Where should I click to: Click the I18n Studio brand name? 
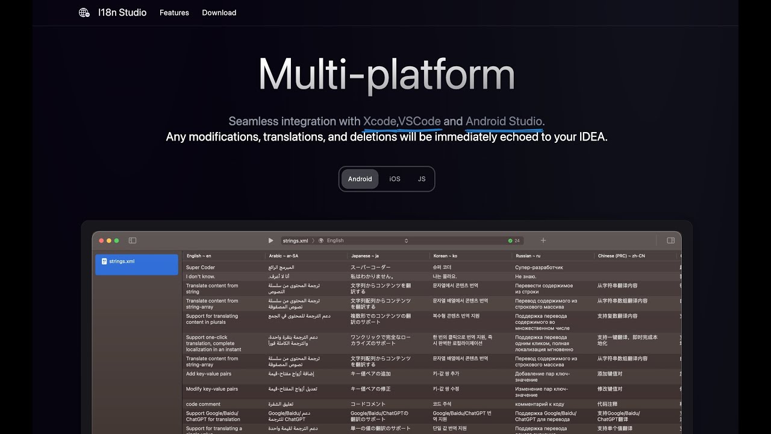pyautogui.click(x=122, y=13)
